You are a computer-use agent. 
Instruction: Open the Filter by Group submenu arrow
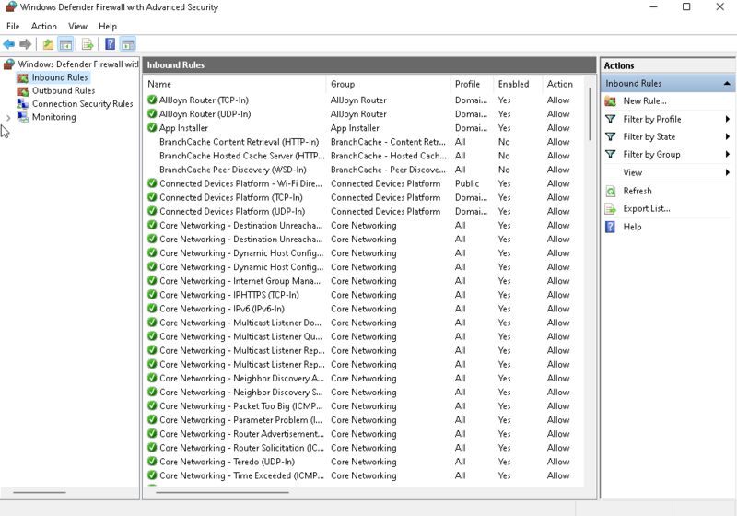point(727,154)
